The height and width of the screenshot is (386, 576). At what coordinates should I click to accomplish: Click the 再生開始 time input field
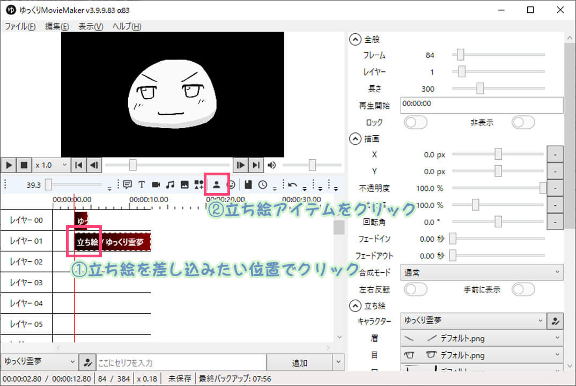point(482,106)
